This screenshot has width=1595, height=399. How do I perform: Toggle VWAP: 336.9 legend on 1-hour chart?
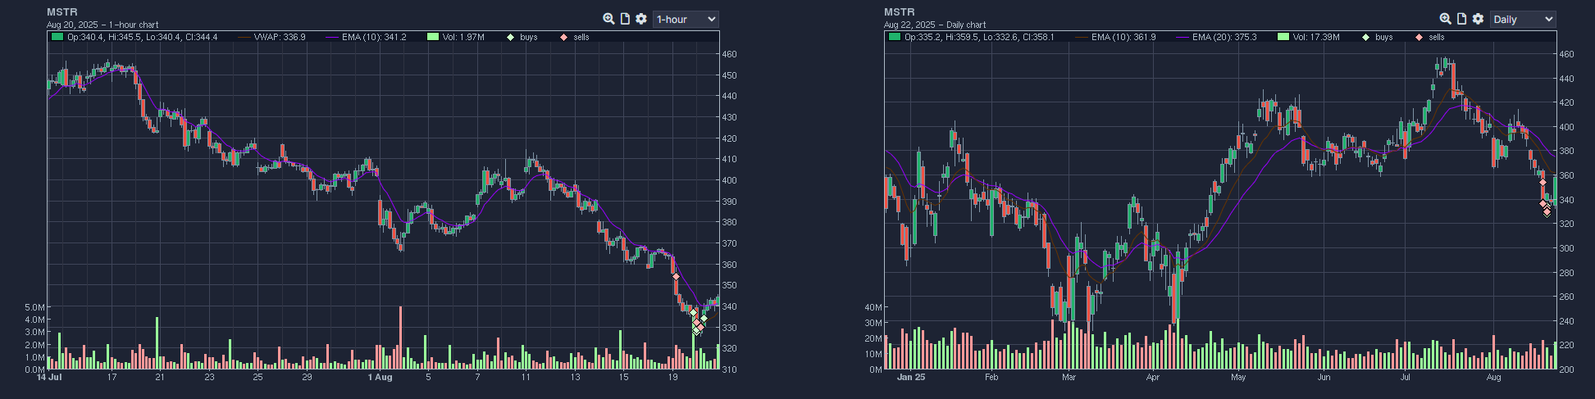tap(271, 37)
